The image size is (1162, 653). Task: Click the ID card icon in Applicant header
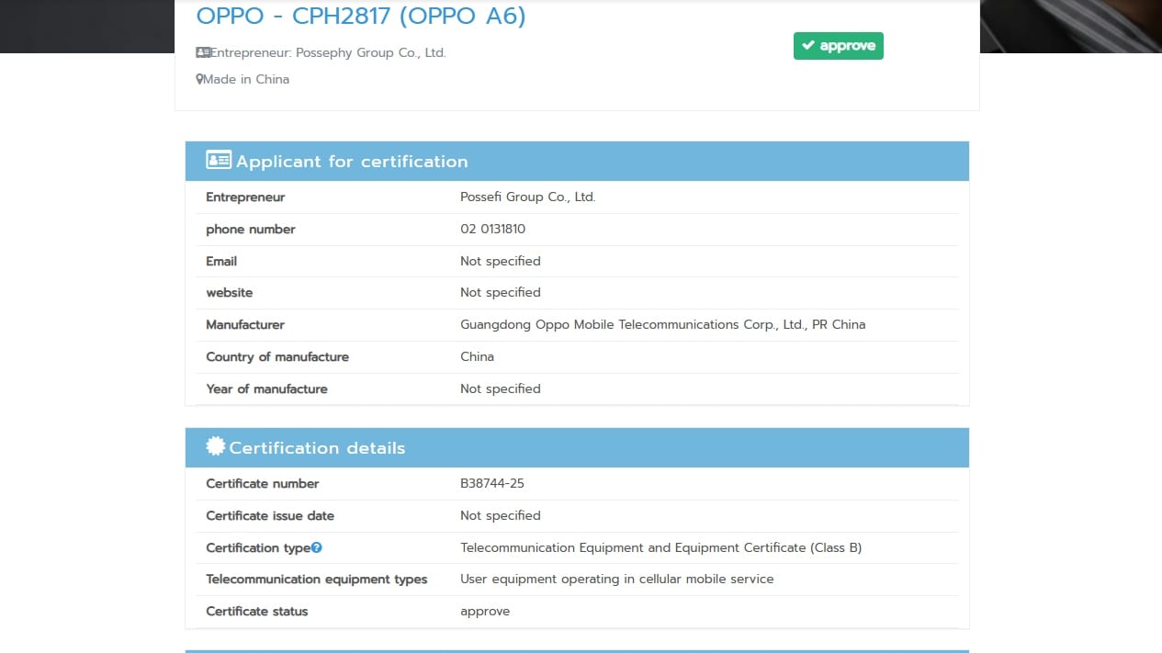(x=219, y=161)
